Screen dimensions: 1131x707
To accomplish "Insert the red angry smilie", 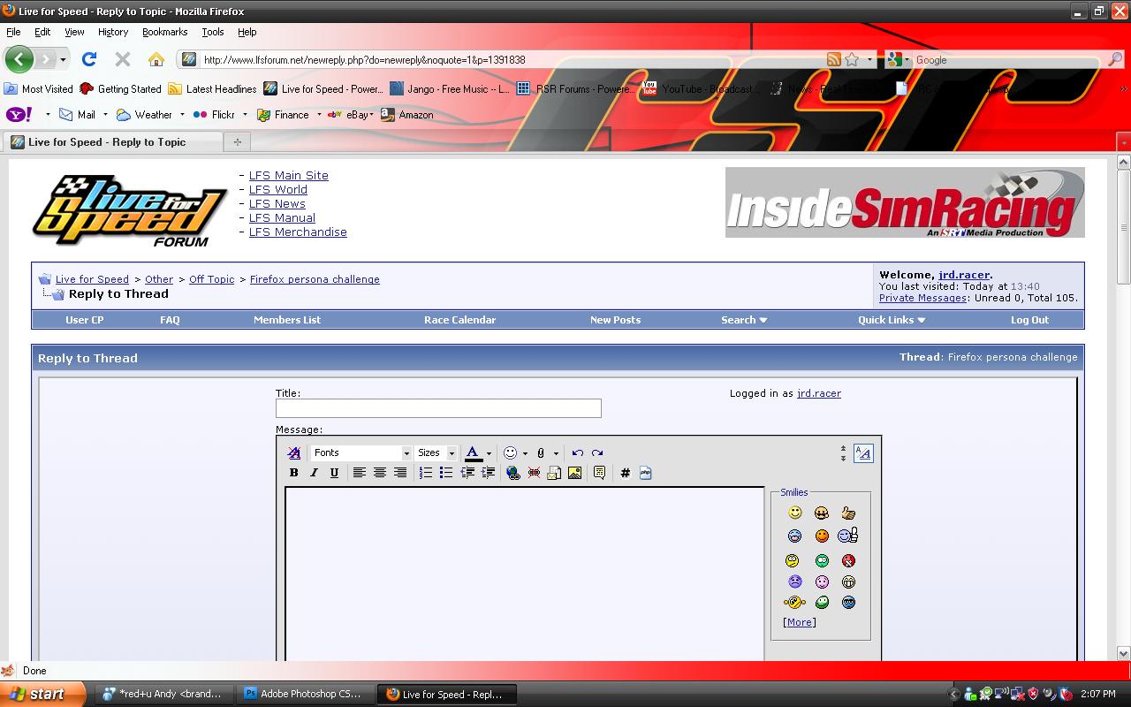I will tap(848, 560).
